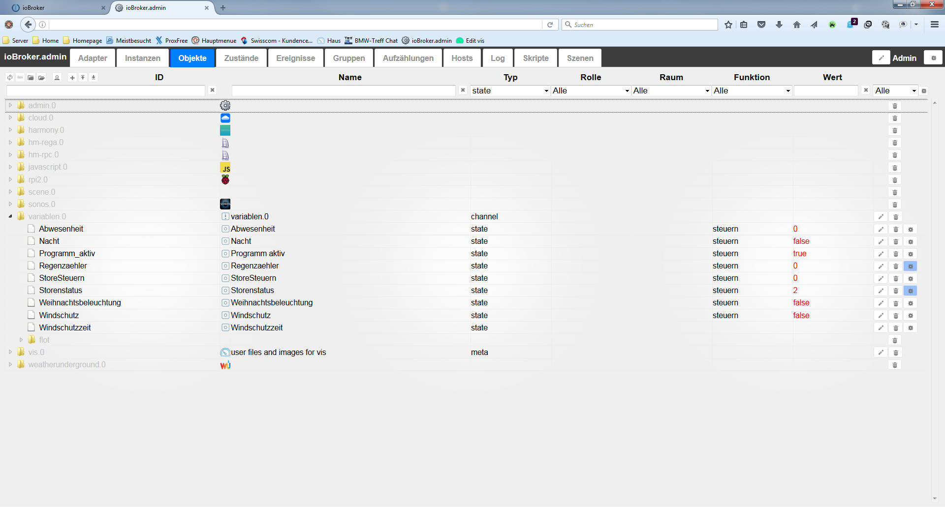
Task: Click the download objects arrow icon
Action: [x=94, y=78]
